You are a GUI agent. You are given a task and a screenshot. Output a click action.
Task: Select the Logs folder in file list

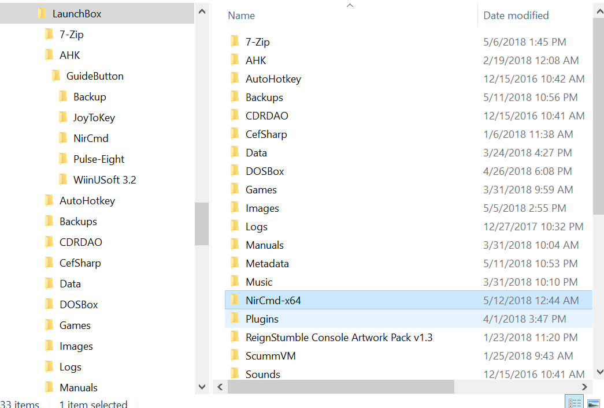257,226
